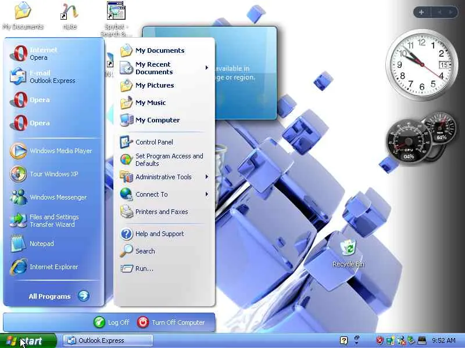
Task: Select the Recycle Bin desktop icon
Action: 348,253
